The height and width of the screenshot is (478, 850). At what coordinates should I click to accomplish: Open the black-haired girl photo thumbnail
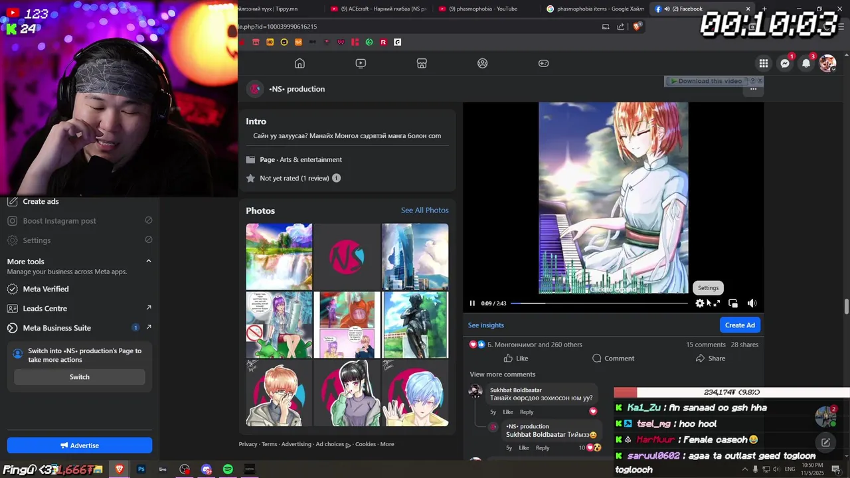click(x=347, y=393)
